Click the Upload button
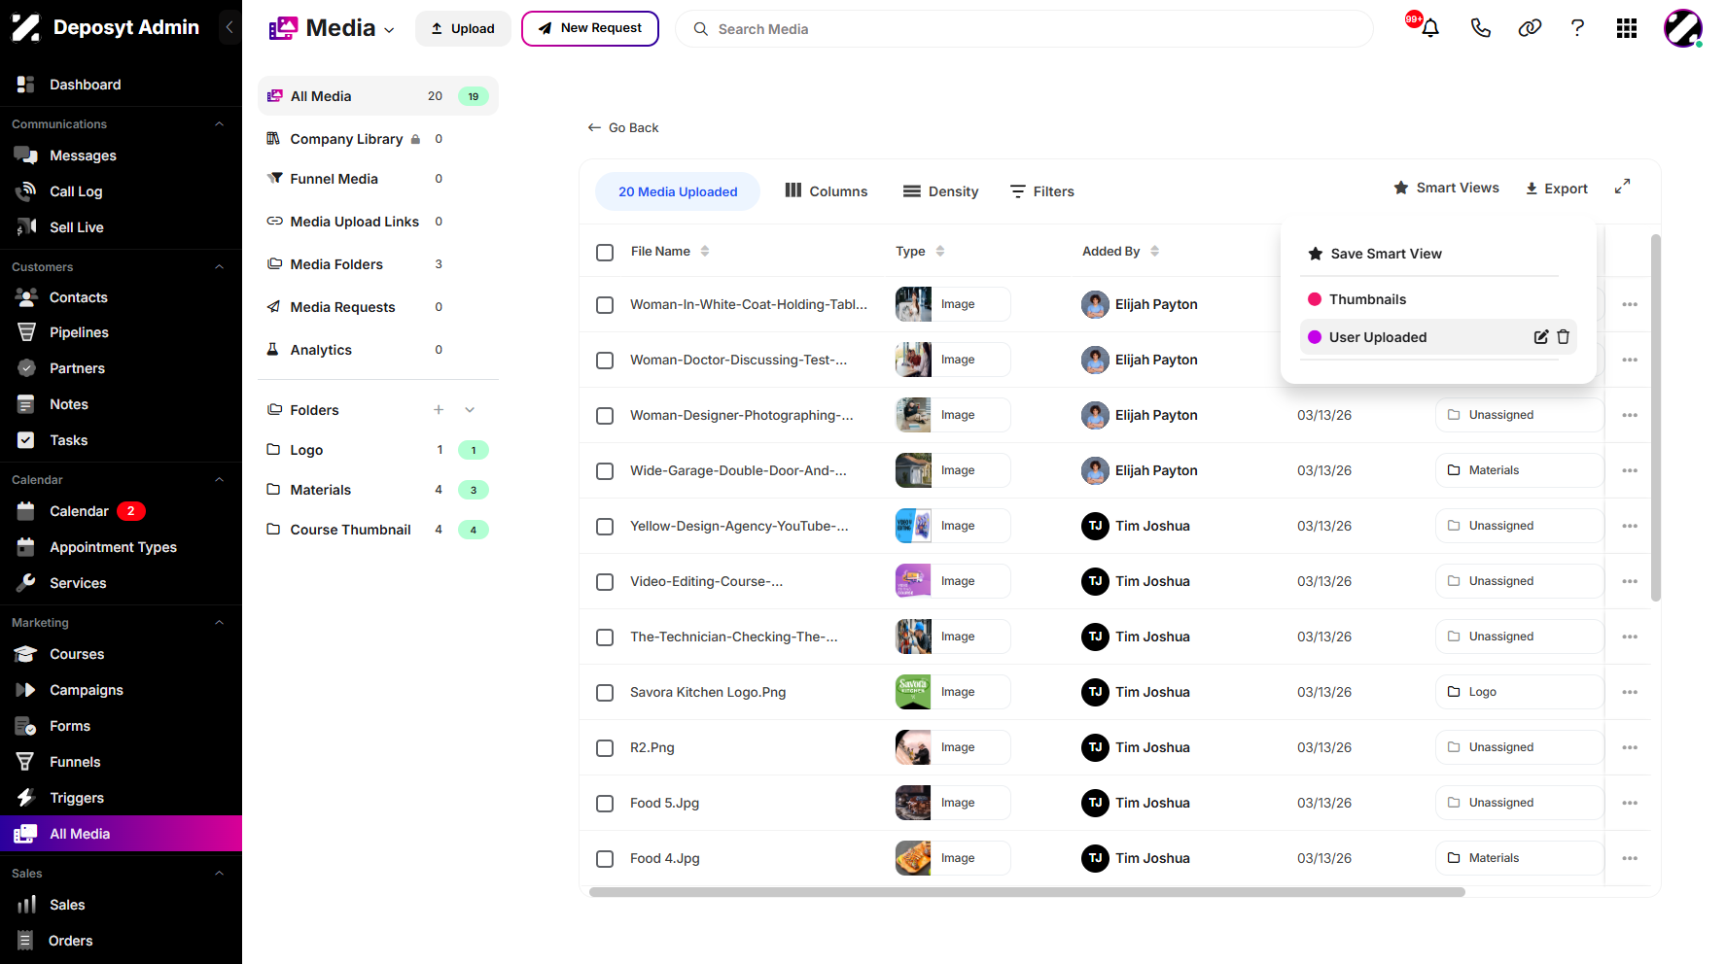Viewport: 1726px width, 964px height. pyautogui.click(x=463, y=28)
